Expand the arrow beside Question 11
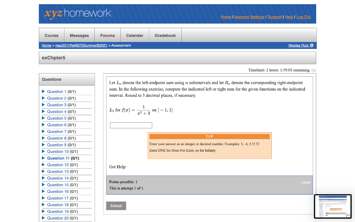Viewport: 355px width, 222px height. [43, 158]
